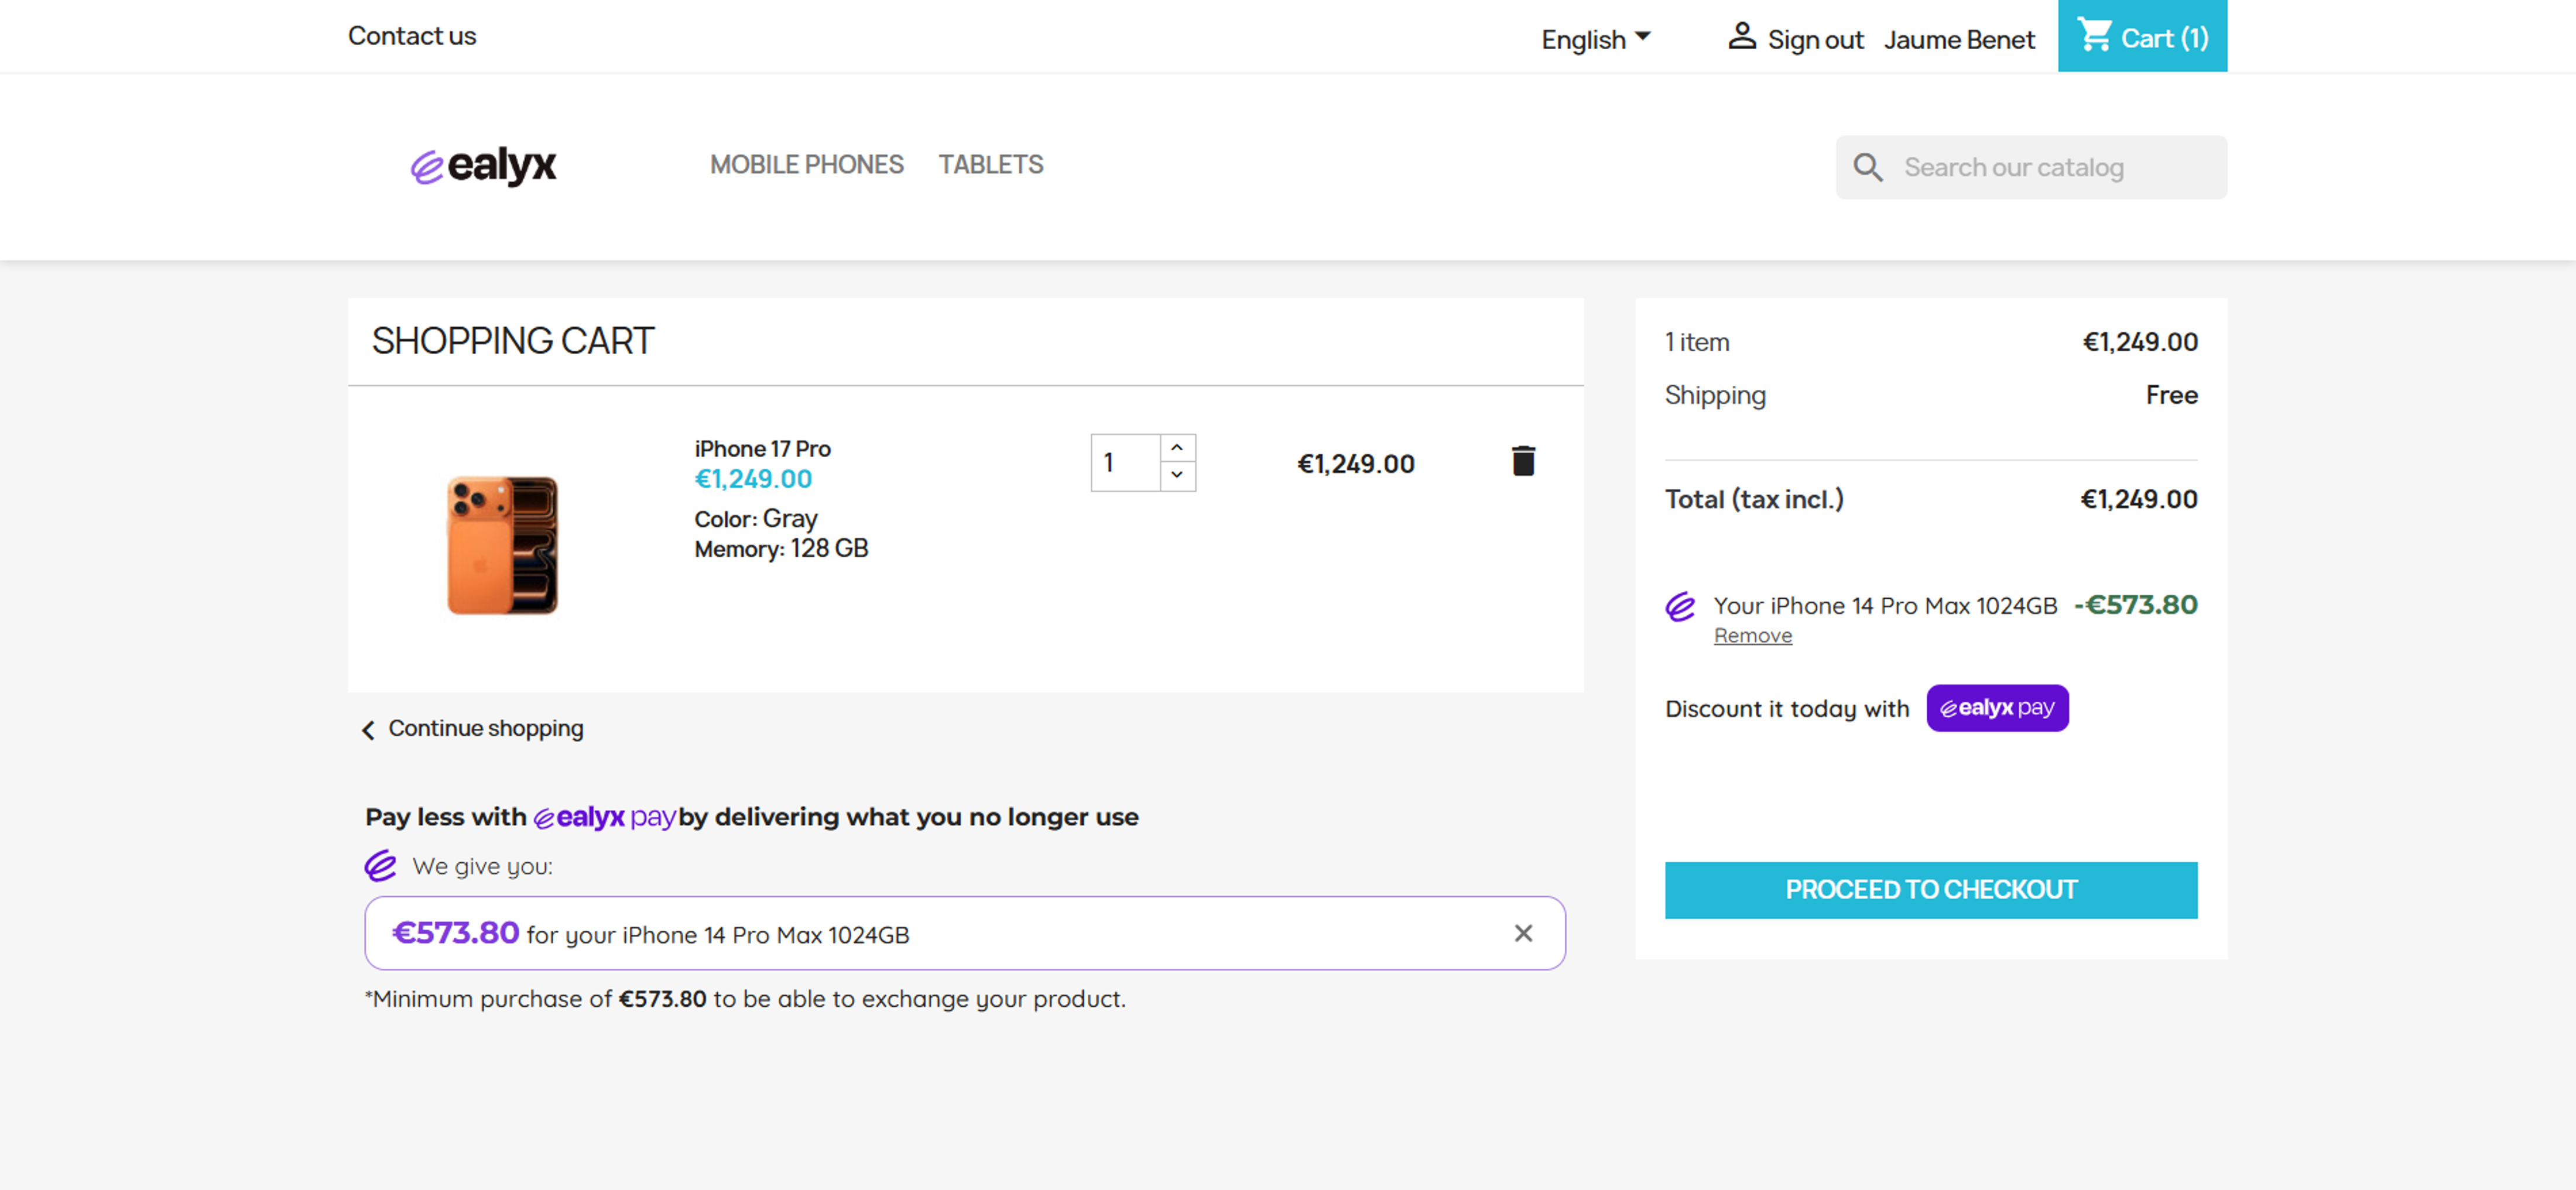Click Proceed to Checkout button

click(1930, 889)
